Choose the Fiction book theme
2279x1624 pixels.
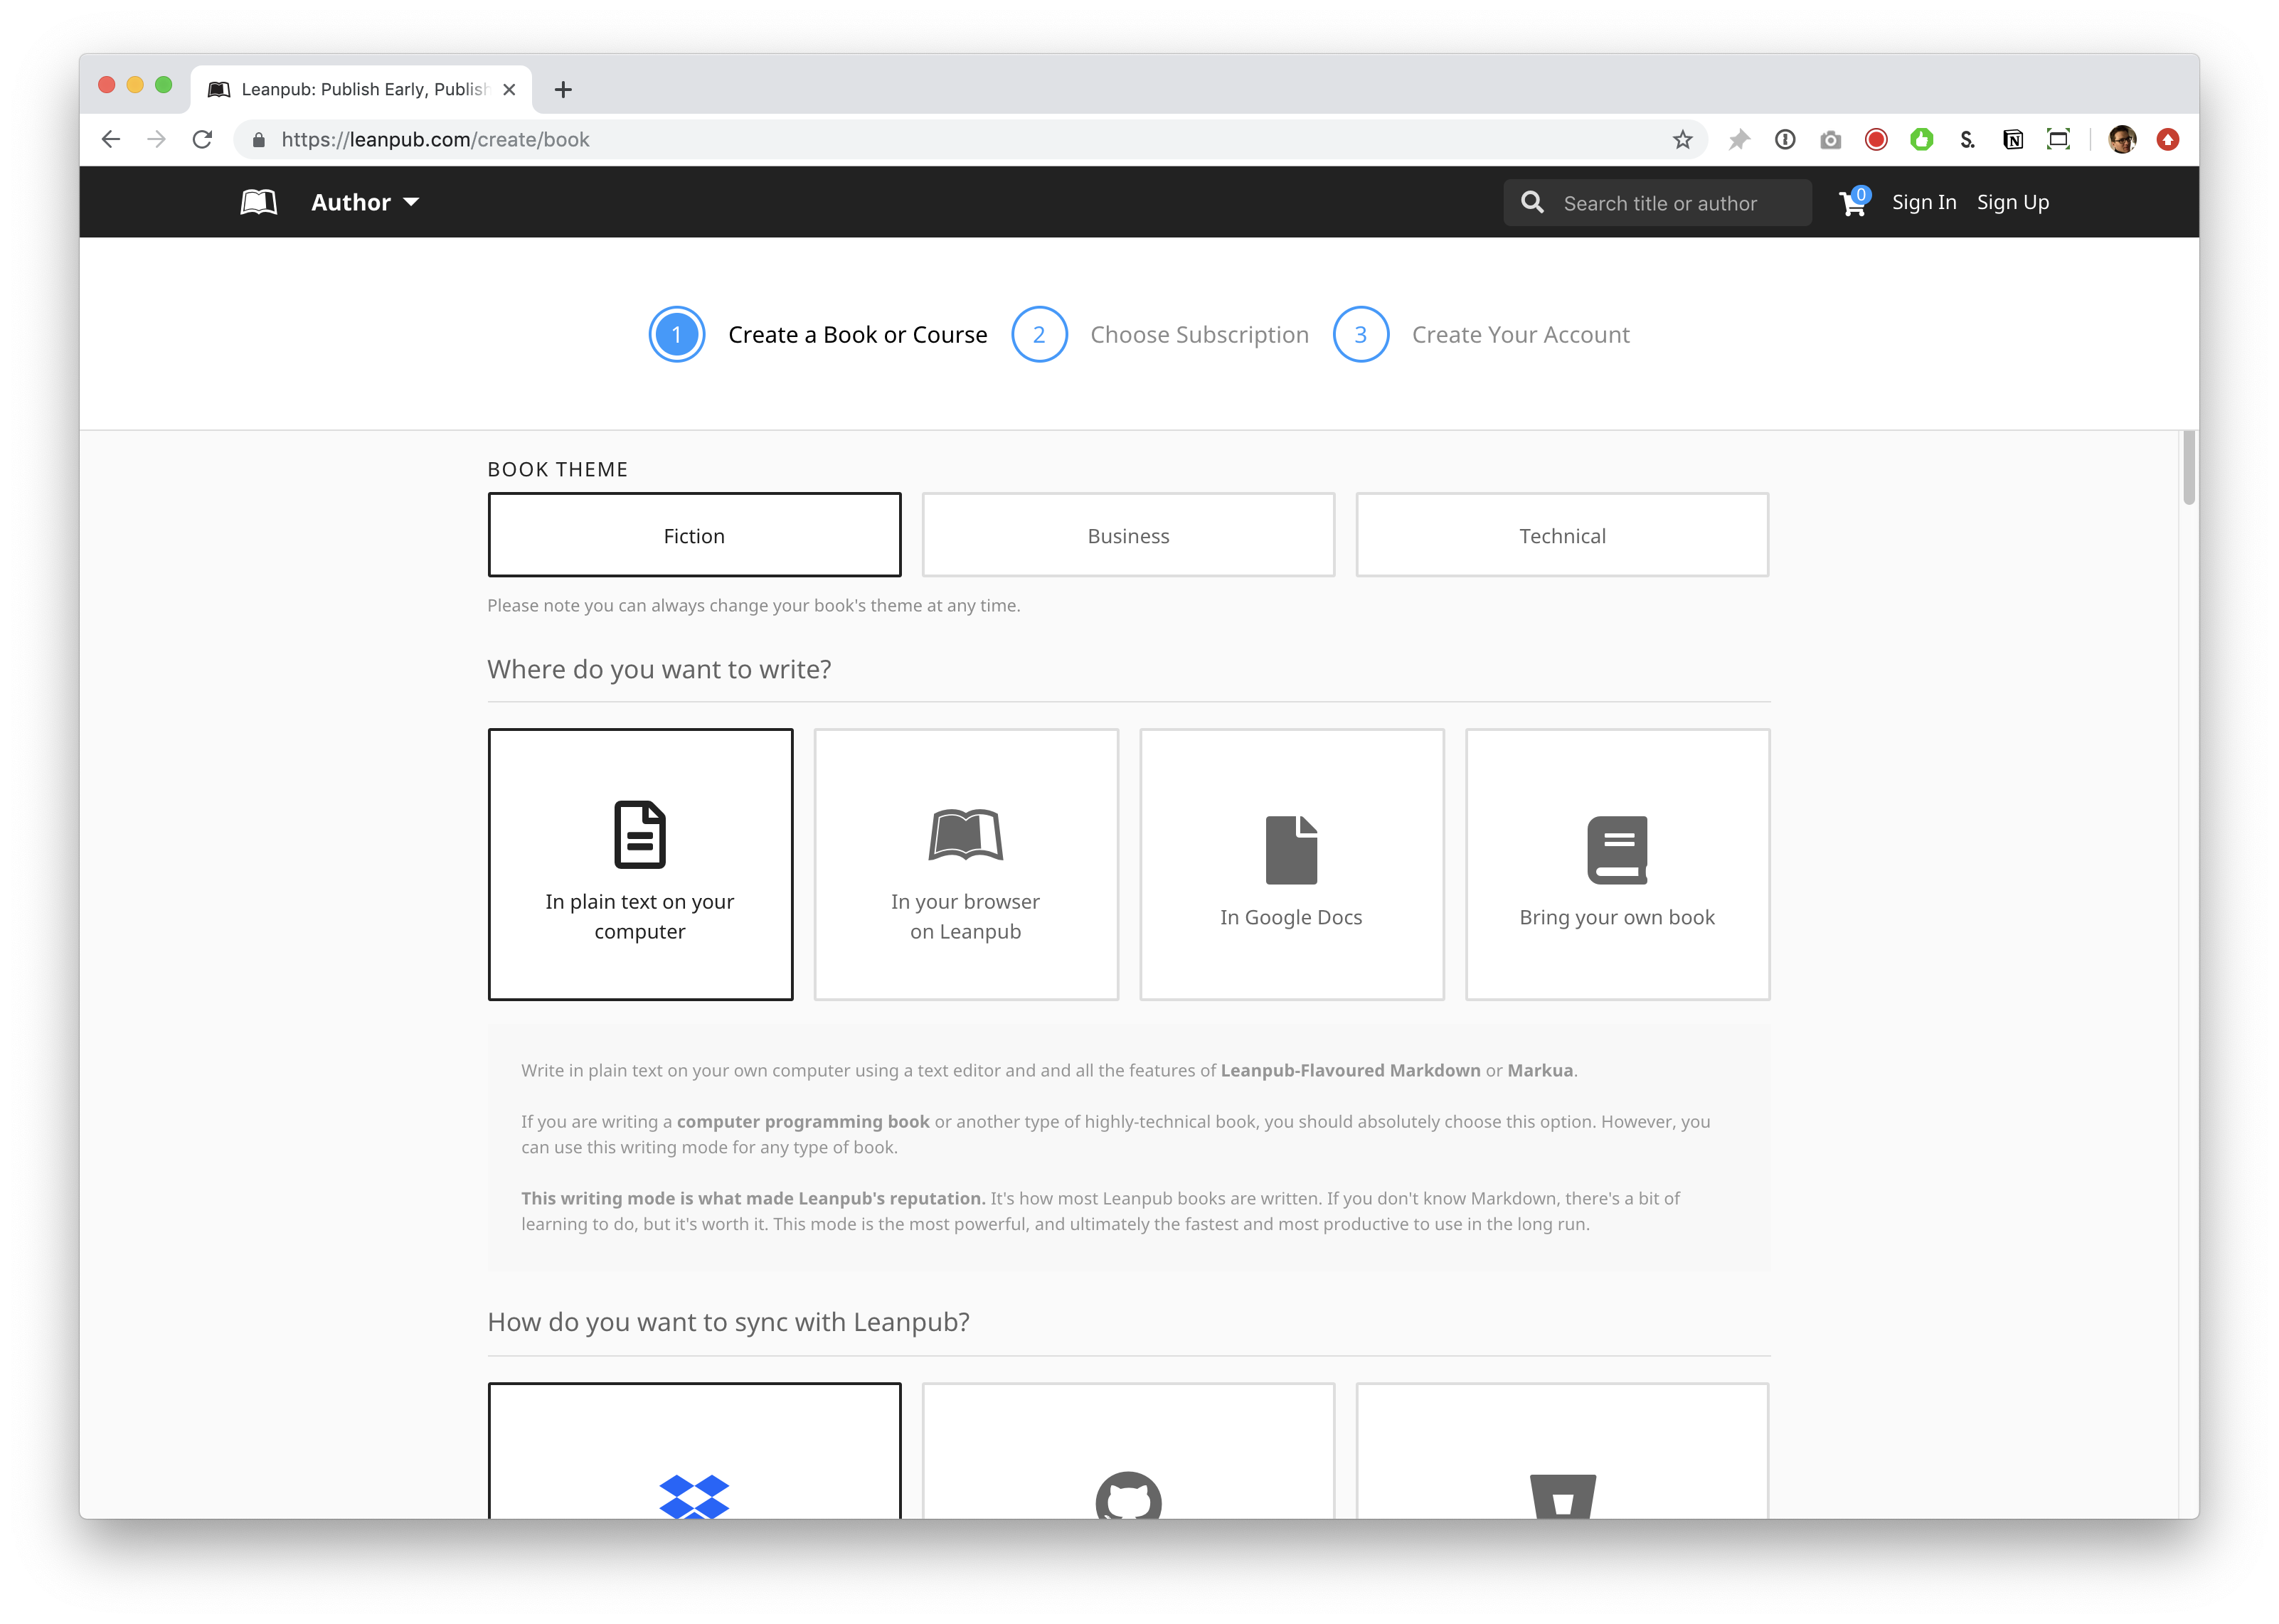pos(694,535)
